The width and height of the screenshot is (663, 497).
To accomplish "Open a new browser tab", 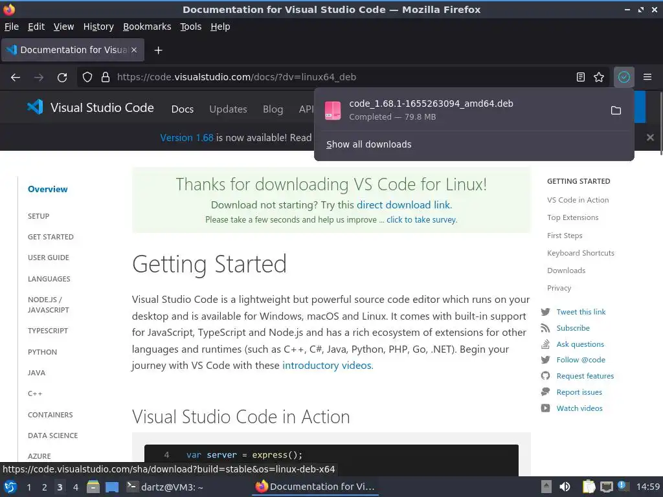I will 158,50.
